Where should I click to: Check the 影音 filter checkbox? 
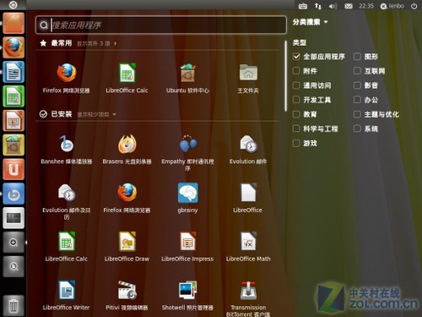point(357,85)
